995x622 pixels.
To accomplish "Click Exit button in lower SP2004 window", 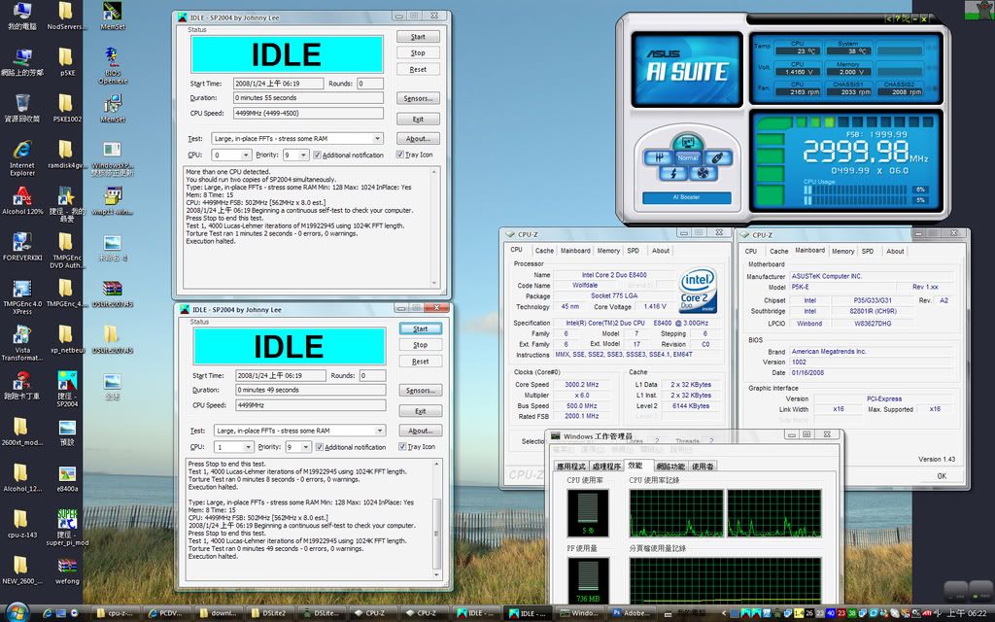I will [x=420, y=411].
